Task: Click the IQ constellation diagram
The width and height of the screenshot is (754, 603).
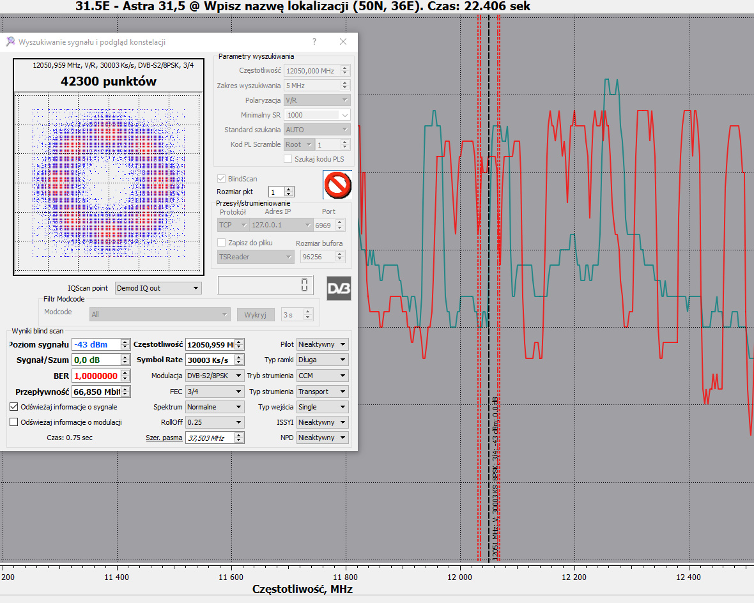Action: coord(109,183)
